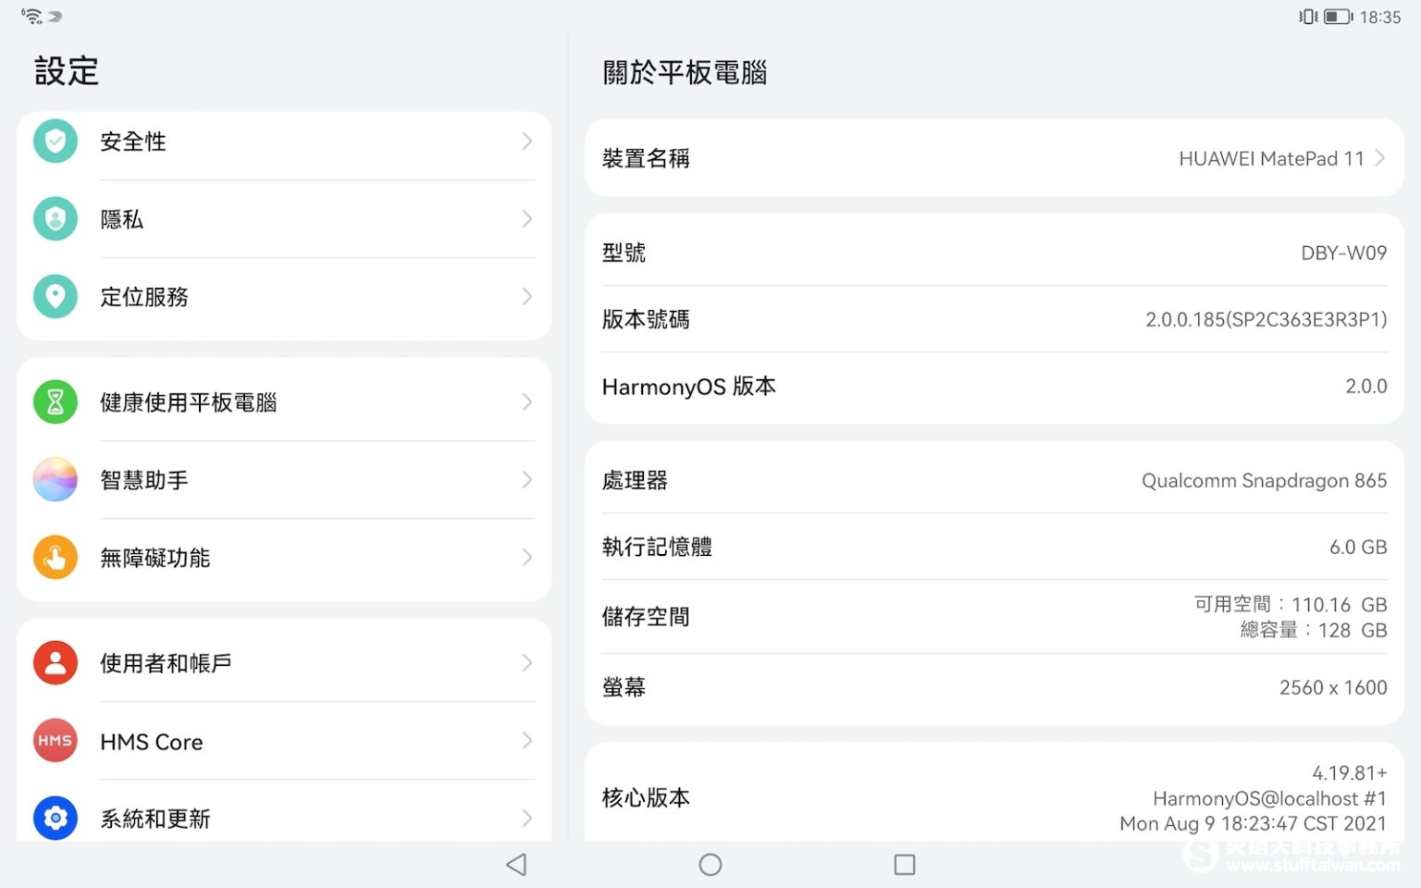Open the 隱私 row chevron
Screen dimensions: 1421x888
(526, 219)
